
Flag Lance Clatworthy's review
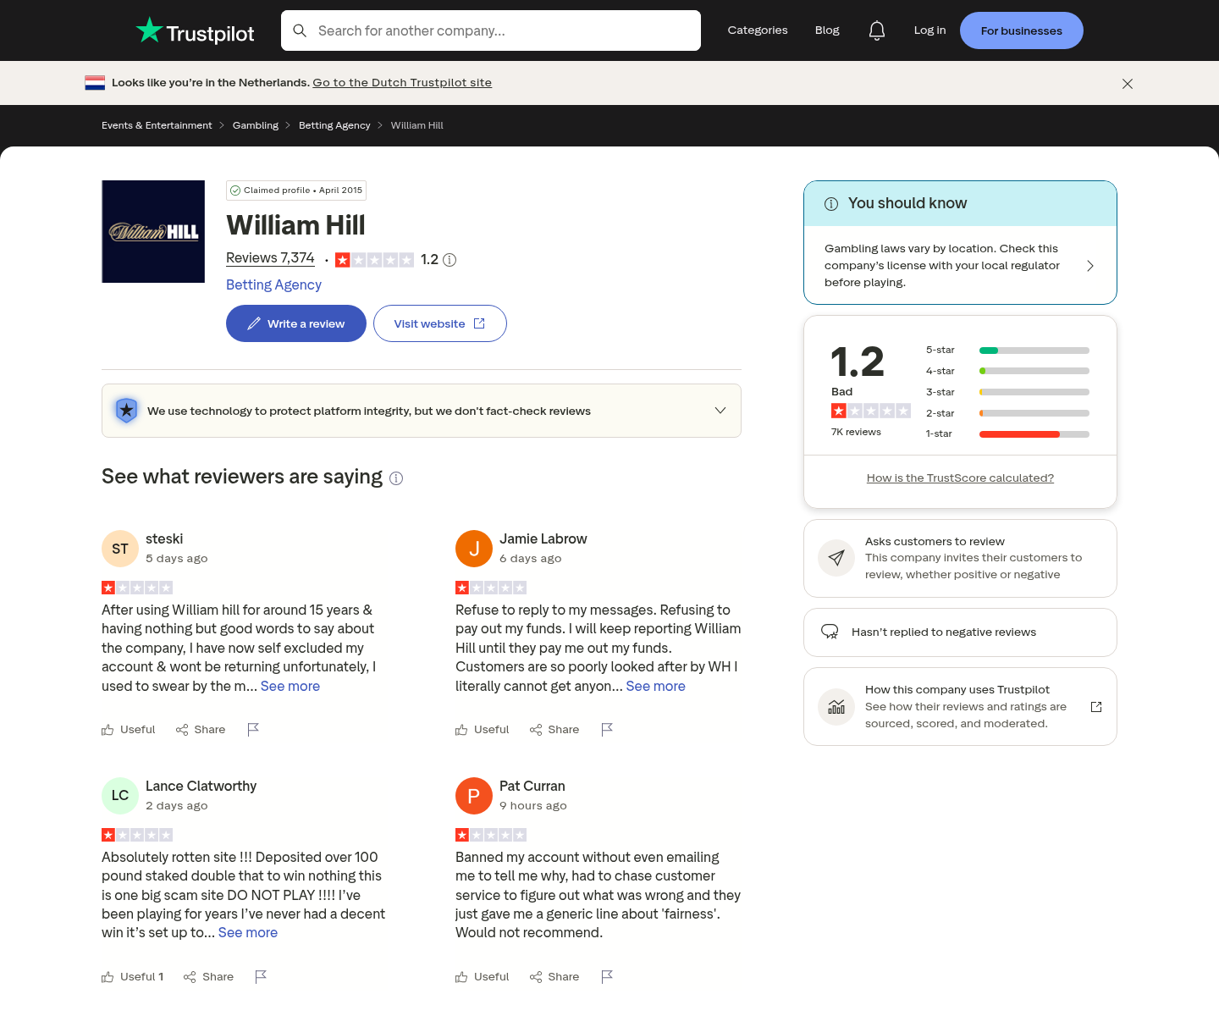(261, 977)
